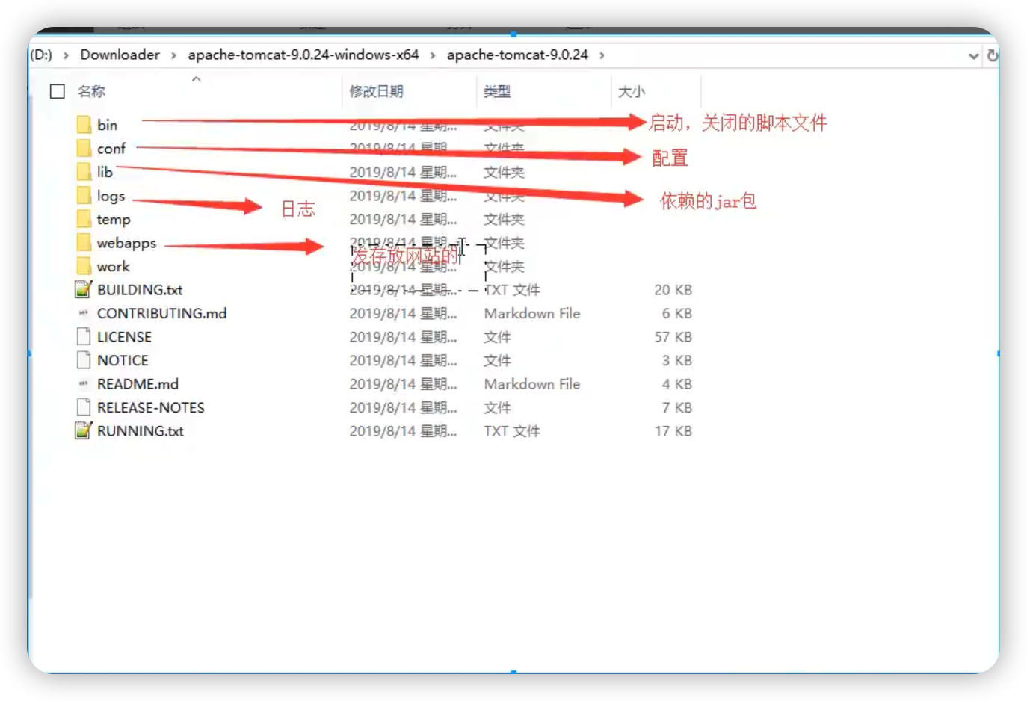Open the address bar history dropdown
1027x701 pixels.
pyautogui.click(x=973, y=55)
